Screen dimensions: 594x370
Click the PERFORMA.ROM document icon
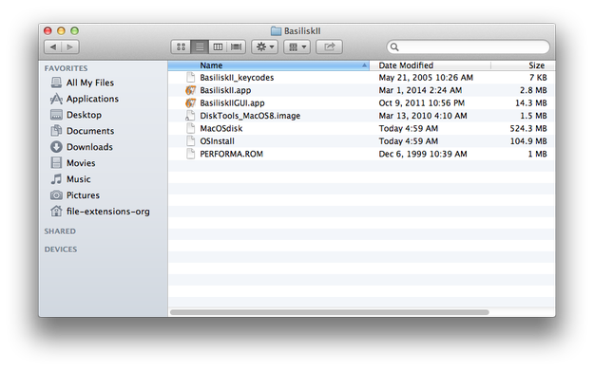point(190,154)
